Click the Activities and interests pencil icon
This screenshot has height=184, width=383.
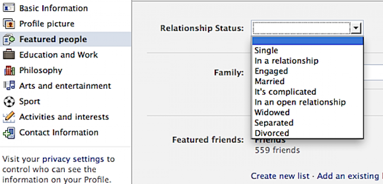(x=9, y=117)
